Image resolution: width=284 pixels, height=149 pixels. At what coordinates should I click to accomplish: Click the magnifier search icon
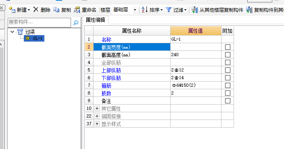76,23
